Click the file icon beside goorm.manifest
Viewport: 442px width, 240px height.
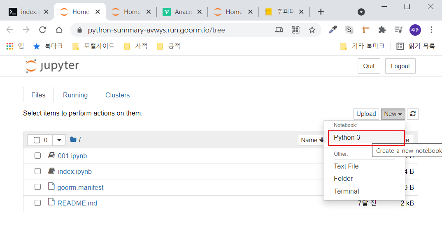point(51,186)
